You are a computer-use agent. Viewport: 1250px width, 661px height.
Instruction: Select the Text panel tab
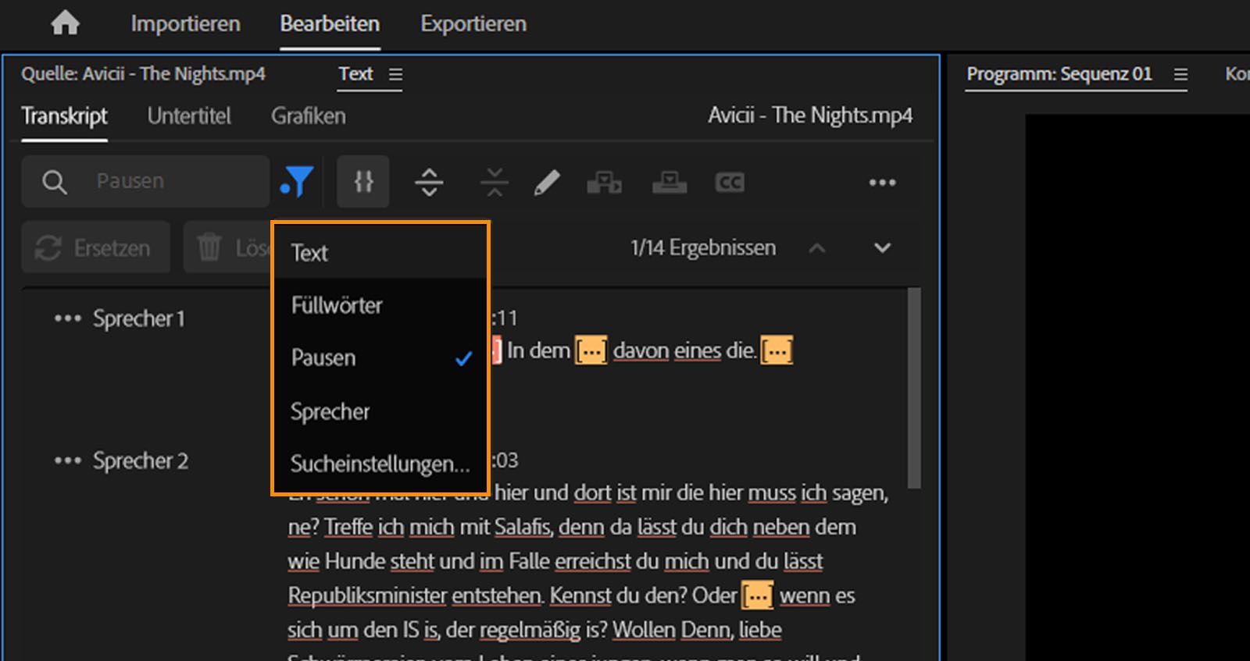point(355,74)
